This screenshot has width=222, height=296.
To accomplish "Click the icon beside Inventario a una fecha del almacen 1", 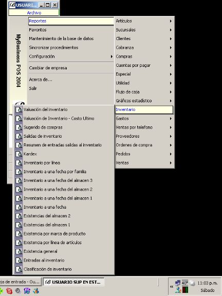I will tap(18, 198).
